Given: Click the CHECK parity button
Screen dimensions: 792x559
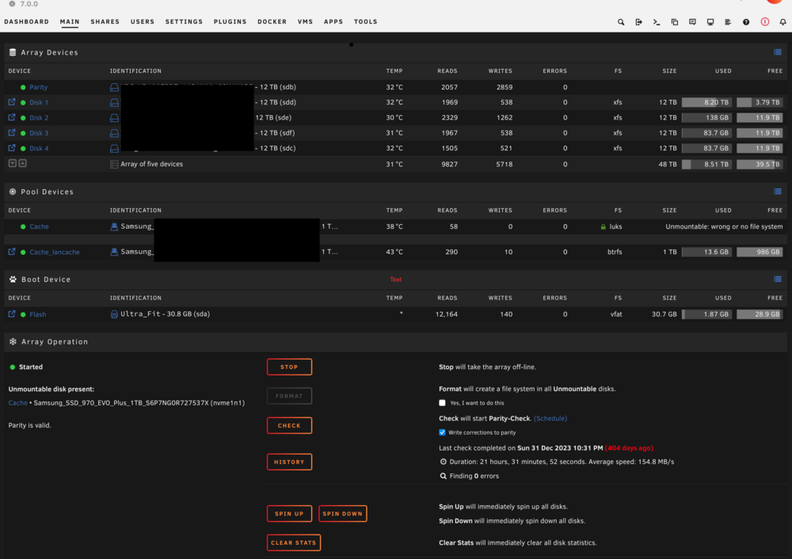Looking at the screenshot, I should [289, 426].
